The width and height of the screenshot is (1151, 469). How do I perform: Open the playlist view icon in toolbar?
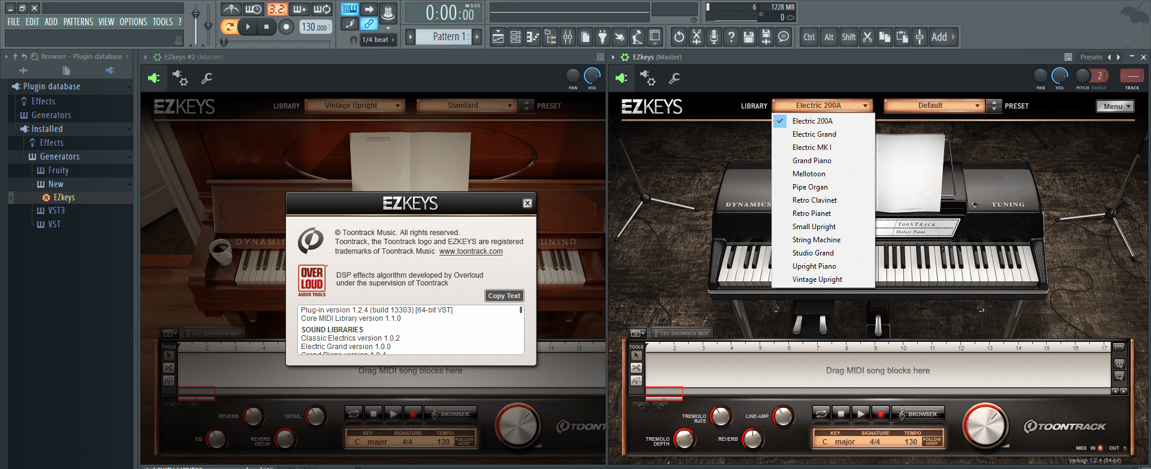point(498,37)
